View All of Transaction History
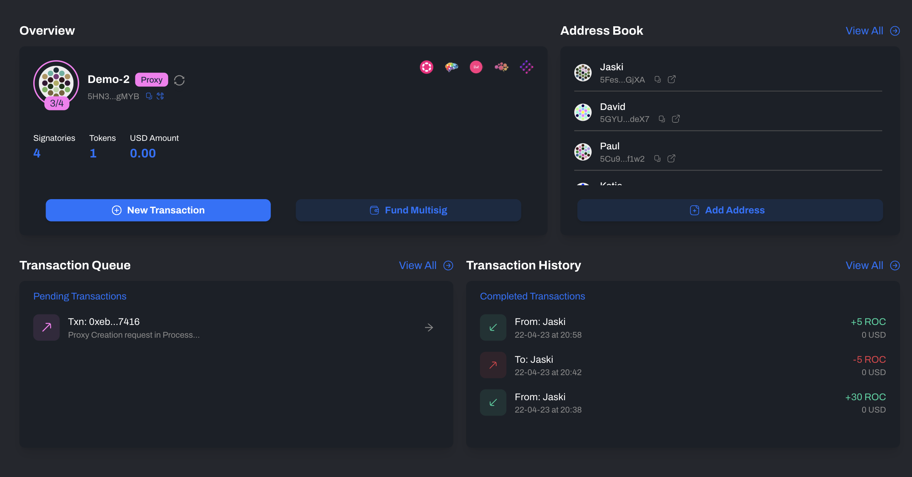The image size is (912, 477). pos(872,265)
